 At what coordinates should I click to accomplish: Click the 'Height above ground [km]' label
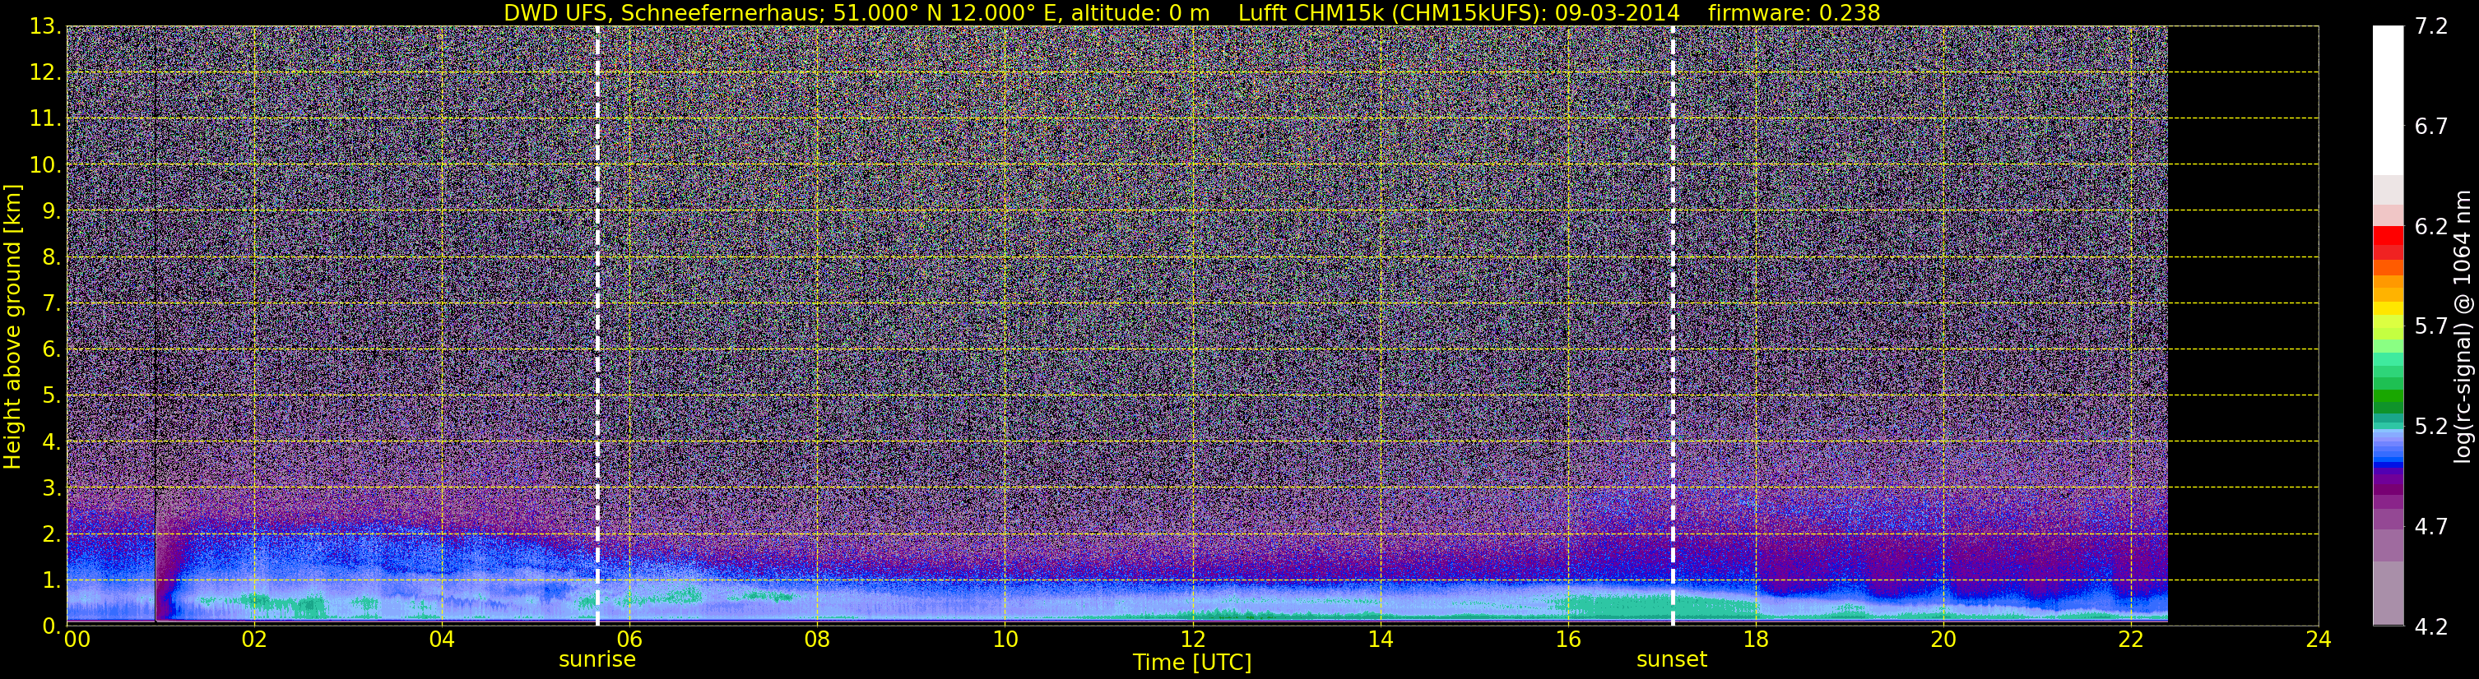pos(12,326)
